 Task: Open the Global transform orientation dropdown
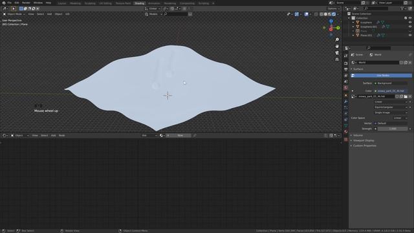(153, 8)
